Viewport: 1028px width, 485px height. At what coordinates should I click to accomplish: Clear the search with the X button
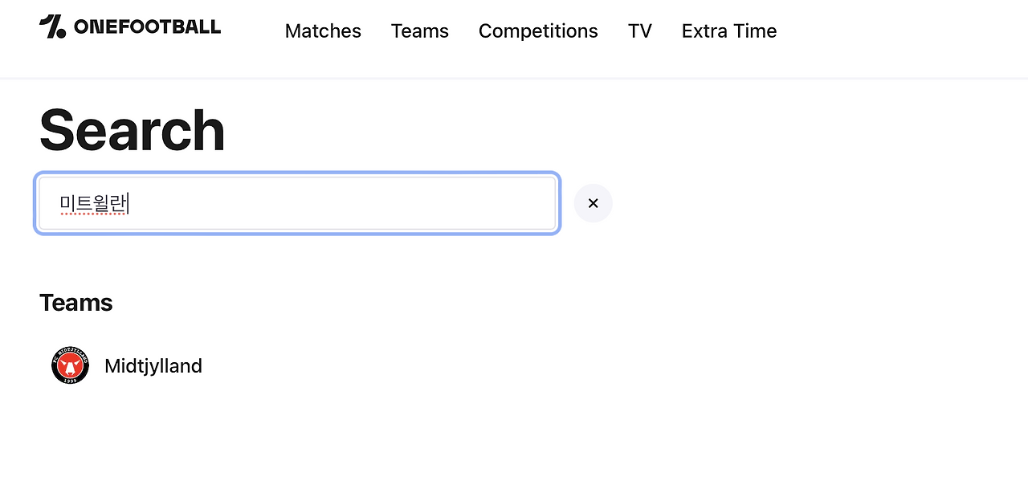[x=593, y=203]
